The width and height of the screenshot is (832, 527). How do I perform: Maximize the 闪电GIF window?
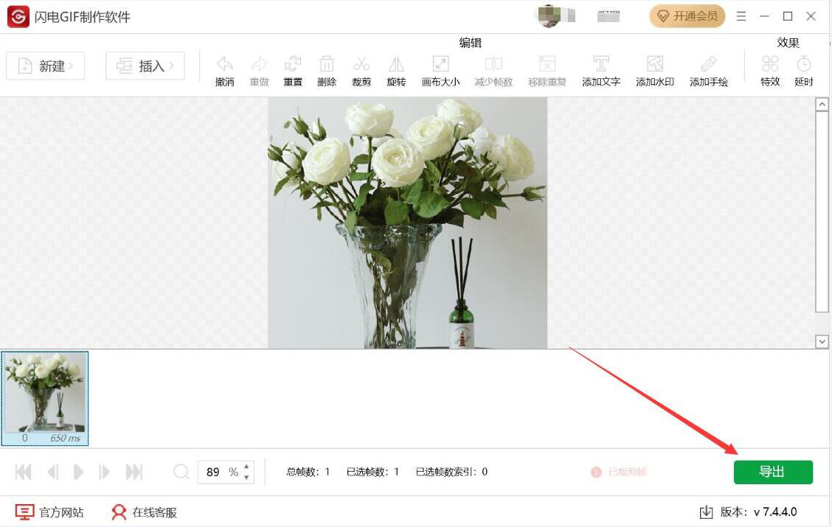coord(788,16)
